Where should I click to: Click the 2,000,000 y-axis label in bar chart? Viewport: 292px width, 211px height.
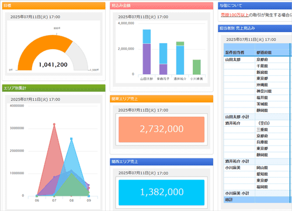click(126, 49)
